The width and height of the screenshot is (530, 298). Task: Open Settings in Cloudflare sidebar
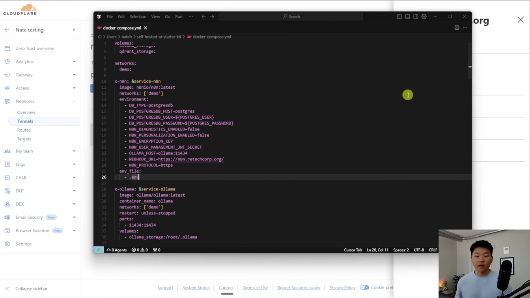coord(24,244)
